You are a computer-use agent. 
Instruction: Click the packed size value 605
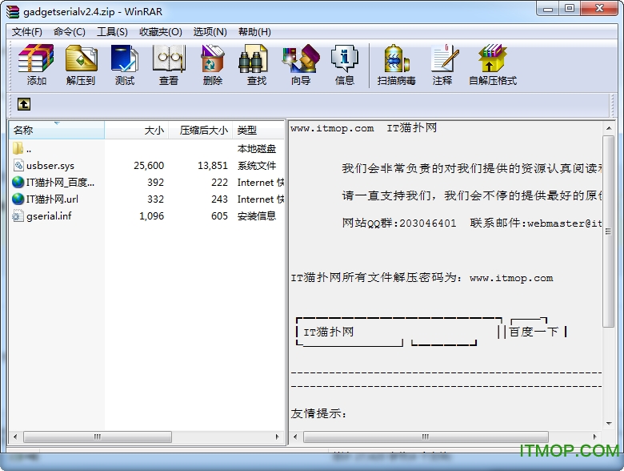tap(219, 216)
